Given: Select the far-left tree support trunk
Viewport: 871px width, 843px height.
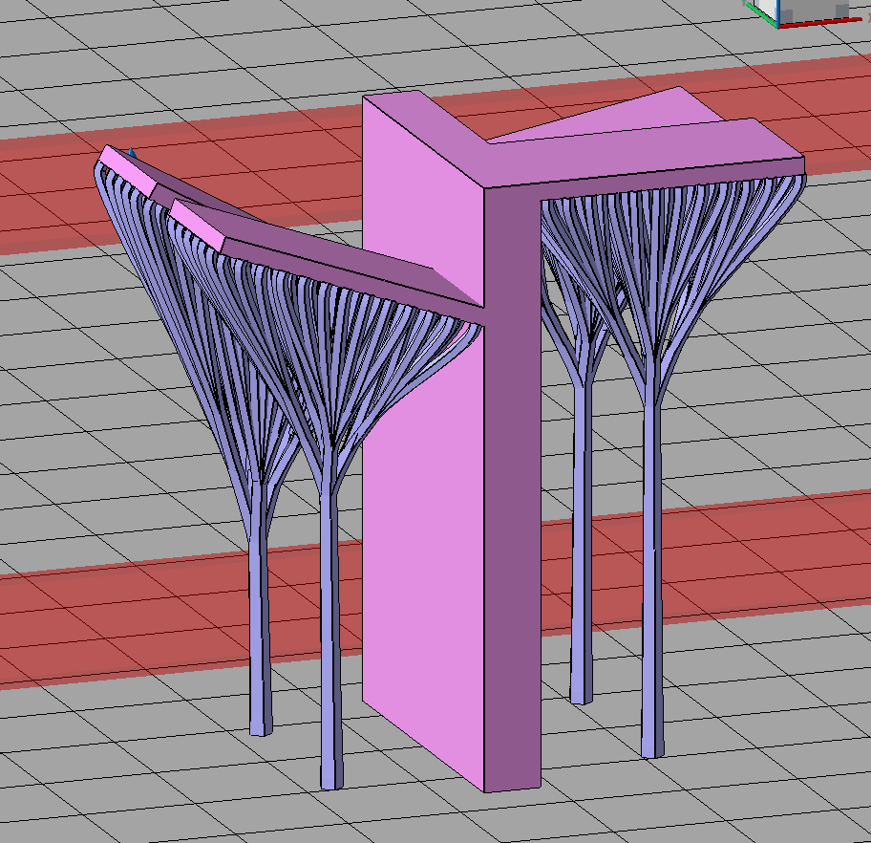Looking at the screenshot, I should 260,631.
